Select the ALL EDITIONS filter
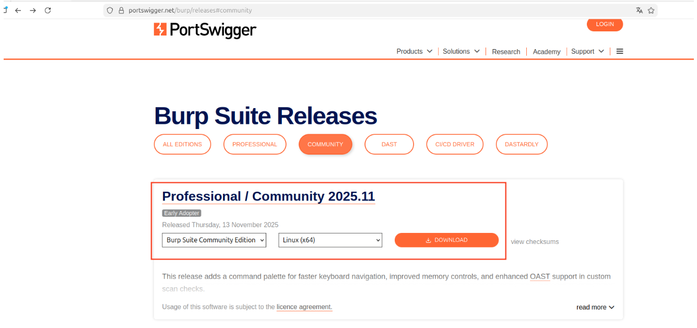This screenshot has width=697, height=328. click(x=182, y=145)
